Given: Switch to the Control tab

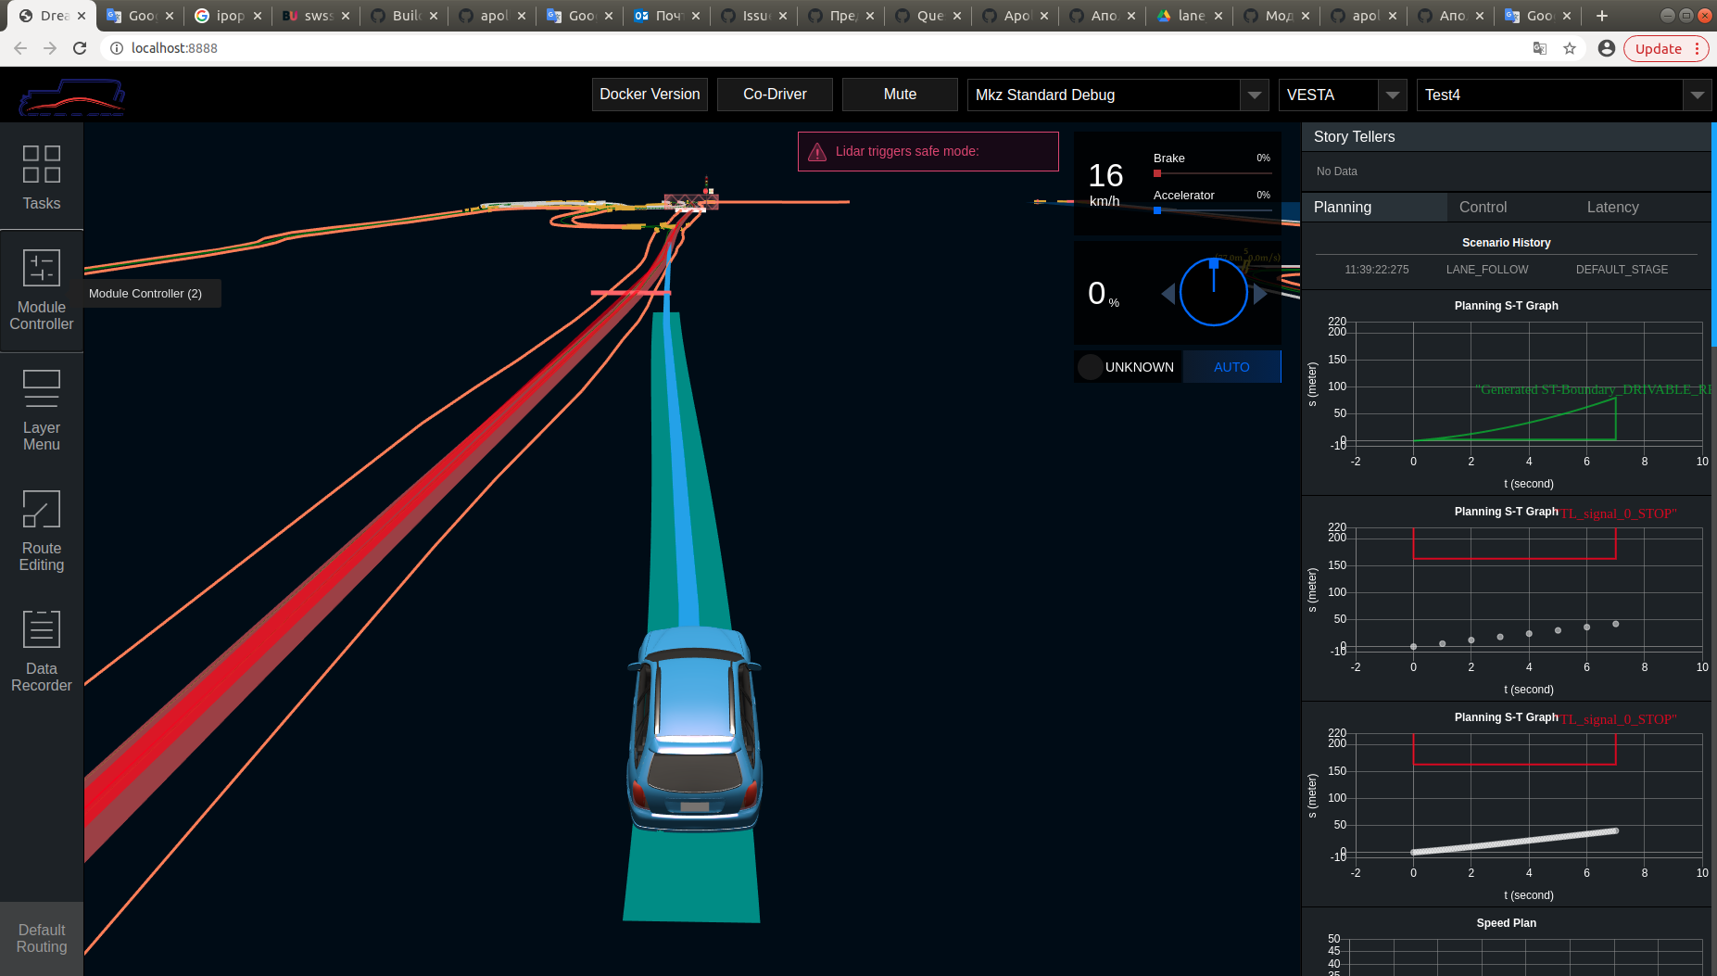Looking at the screenshot, I should tap(1483, 208).
